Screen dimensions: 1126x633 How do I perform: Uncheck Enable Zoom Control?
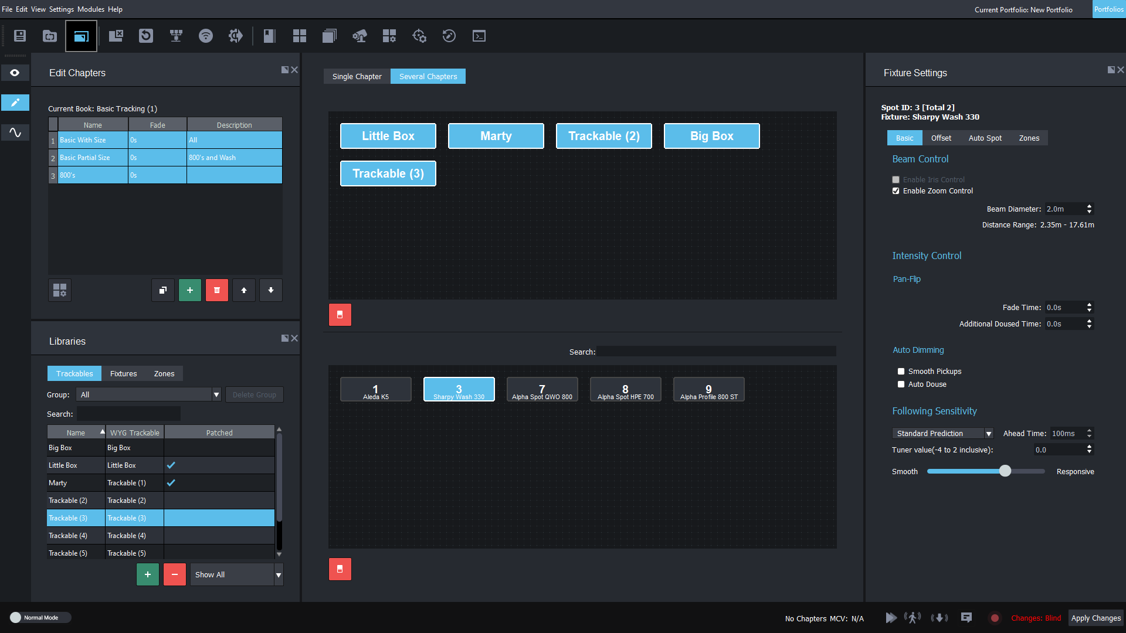coord(896,191)
